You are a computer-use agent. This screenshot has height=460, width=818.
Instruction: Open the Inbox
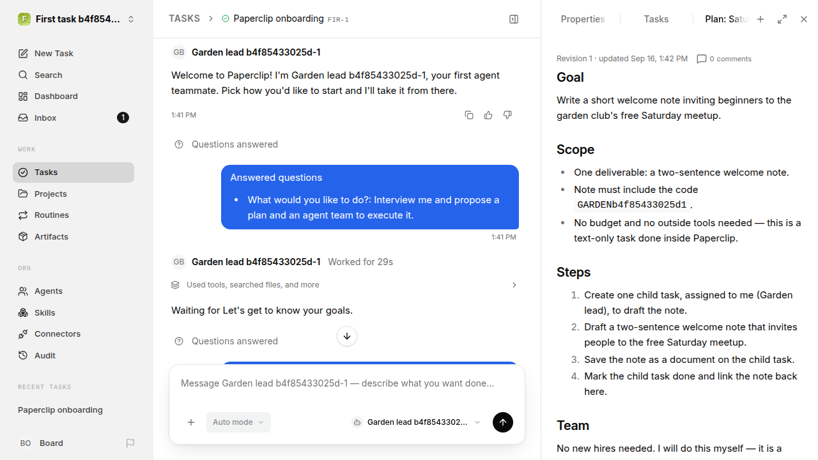pyautogui.click(x=73, y=118)
